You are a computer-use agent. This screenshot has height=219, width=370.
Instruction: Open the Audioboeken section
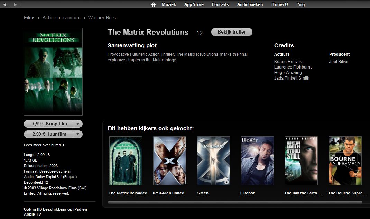pos(250,4)
